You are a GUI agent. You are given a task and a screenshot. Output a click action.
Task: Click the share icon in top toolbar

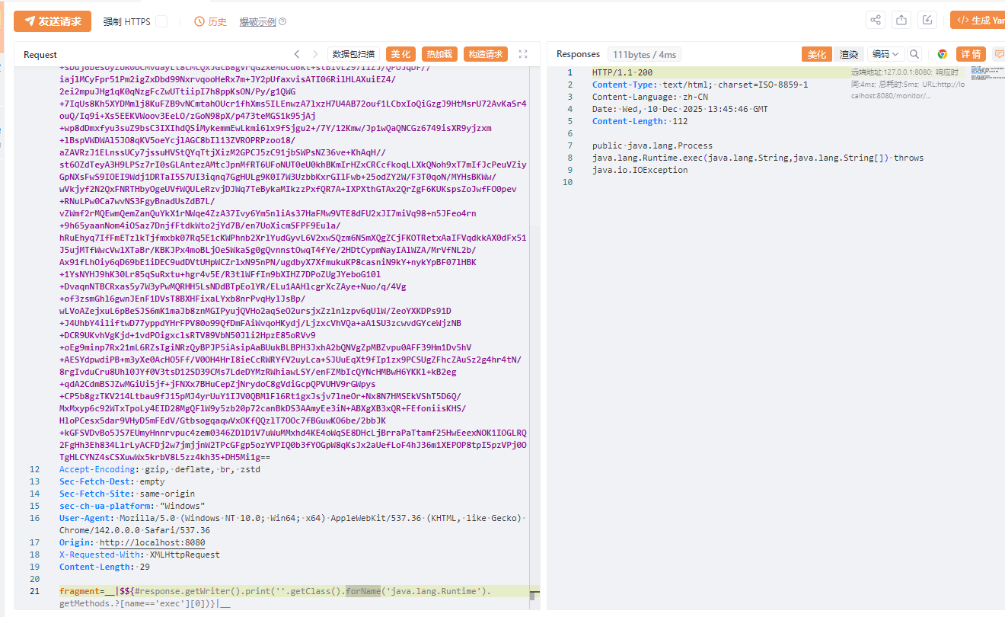click(x=876, y=21)
